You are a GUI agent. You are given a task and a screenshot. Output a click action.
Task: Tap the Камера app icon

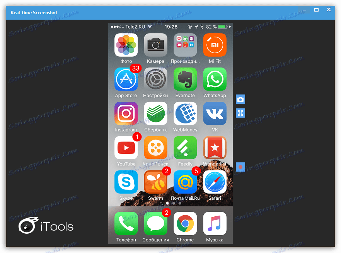pyautogui.click(x=156, y=45)
